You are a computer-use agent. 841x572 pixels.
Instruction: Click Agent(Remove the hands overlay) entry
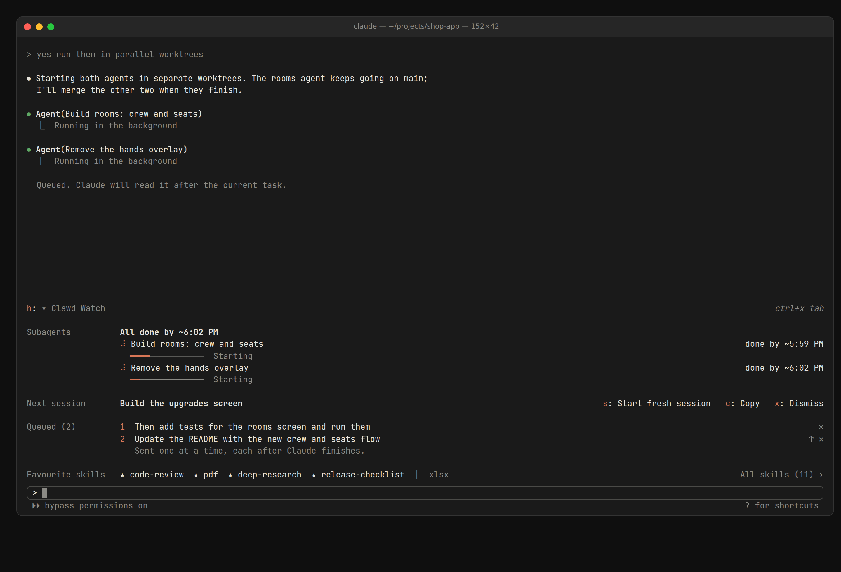pos(112,150)
